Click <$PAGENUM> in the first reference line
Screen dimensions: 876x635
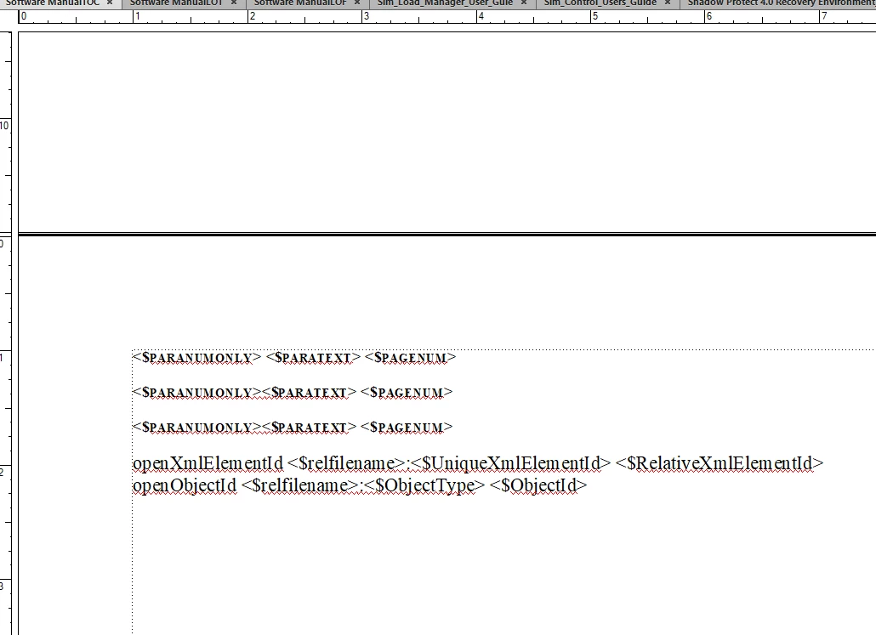411,357
